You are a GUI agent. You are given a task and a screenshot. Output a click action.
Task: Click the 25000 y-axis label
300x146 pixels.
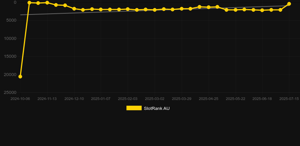pyautogui.click(x=10, y=92)
